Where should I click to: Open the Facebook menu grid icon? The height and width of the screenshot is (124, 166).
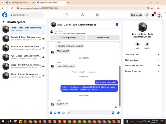tap(147, 15)
